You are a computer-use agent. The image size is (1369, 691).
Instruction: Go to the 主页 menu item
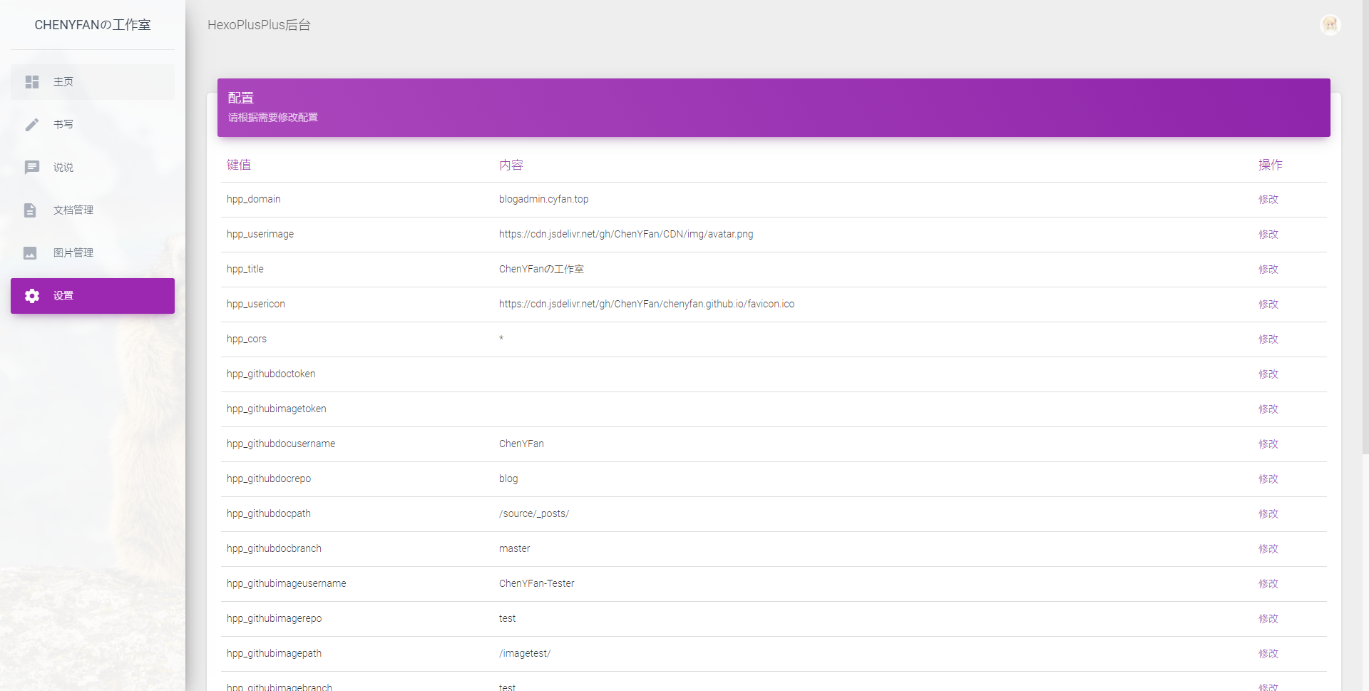93,82
